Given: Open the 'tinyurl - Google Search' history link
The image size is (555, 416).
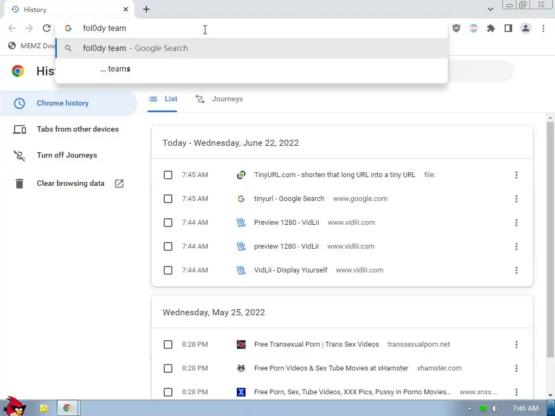Looking at the screenshot, I should click(289, 199).
